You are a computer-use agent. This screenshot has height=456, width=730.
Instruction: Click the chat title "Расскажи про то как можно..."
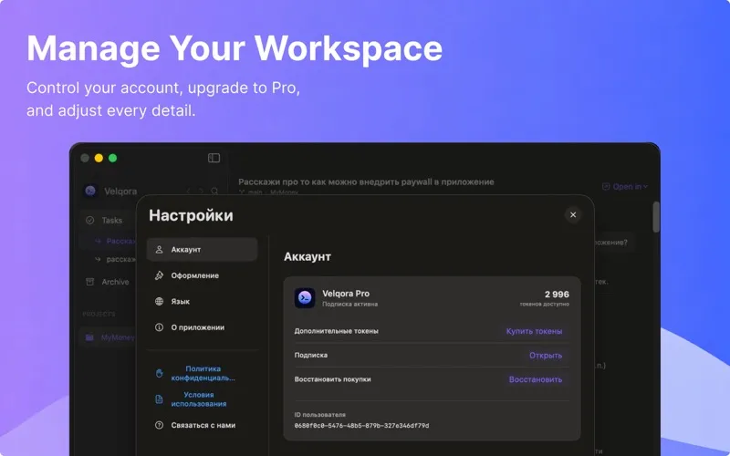(x=367, y=181)
